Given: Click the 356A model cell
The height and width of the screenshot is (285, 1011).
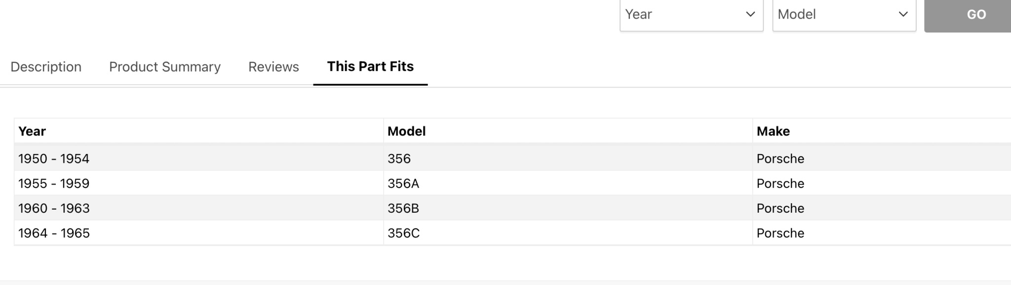Looking at the screenshot, I should pyautogui.click(x=403, y=184).
